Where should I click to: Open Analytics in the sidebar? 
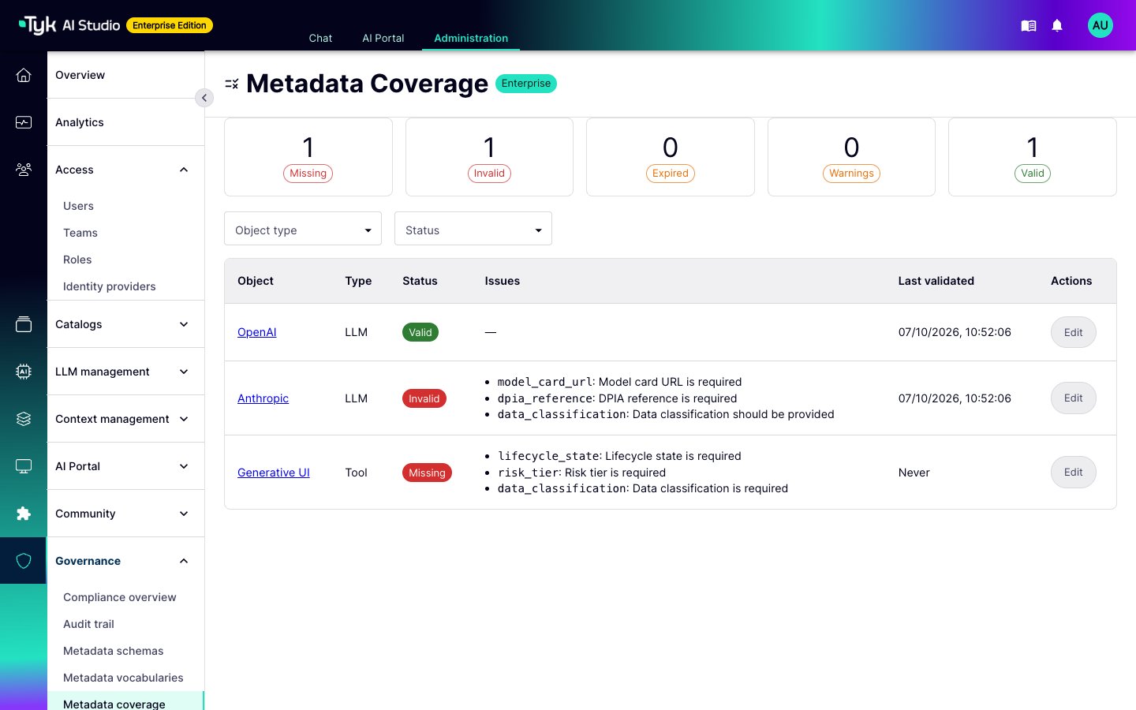125,122
